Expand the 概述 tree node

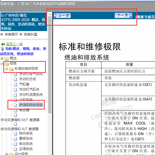click(2, 59)
